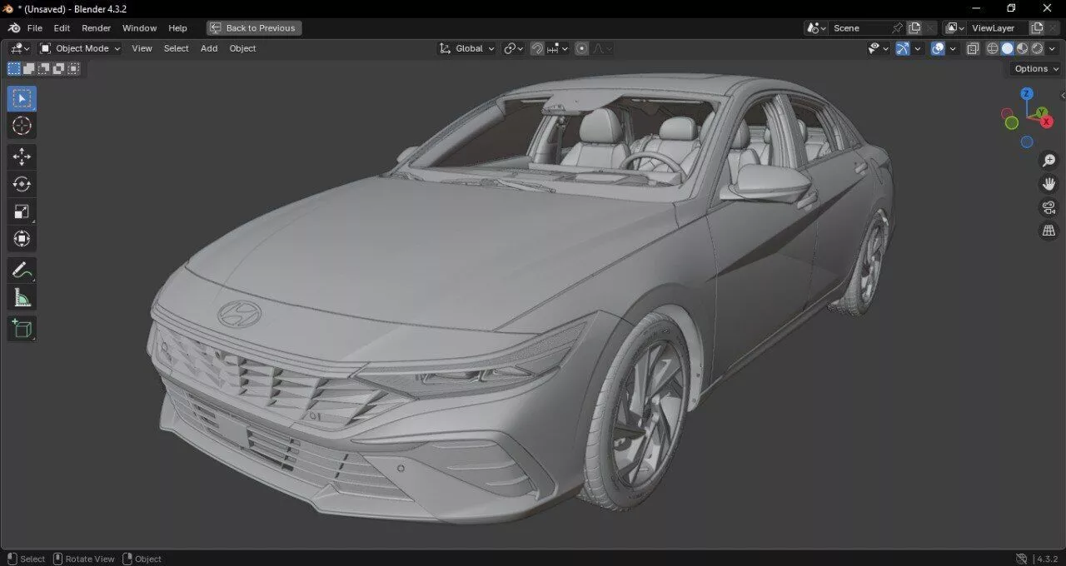Pick the Rotate tool

[22, 184]
